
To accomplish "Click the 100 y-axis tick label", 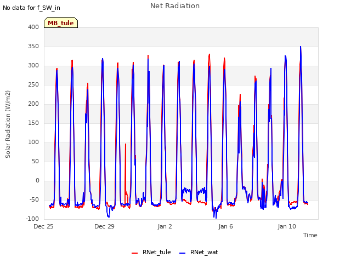I will pyautogui.click(x=33, y=142).
